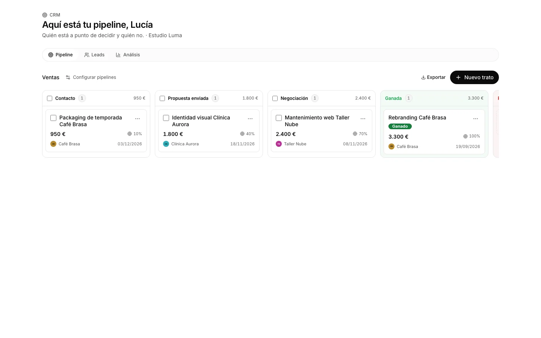Open options menu for Packaging de temporada card
Screen dimensions: 541x338
pyautogui.click(x=138, y=119)
